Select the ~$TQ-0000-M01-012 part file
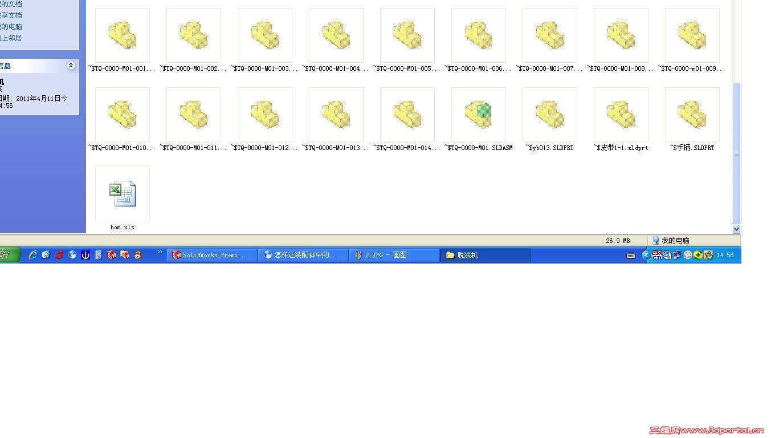 (x=265, y=119)
